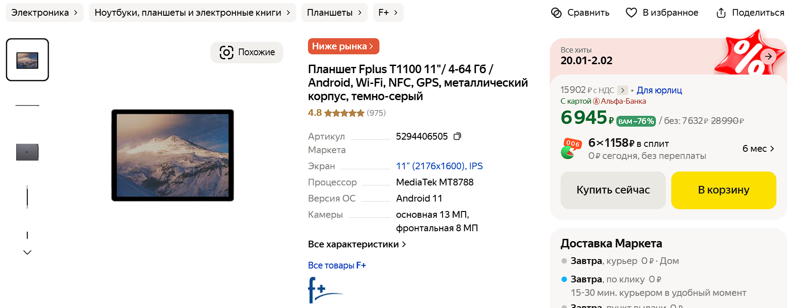Open the Планшеты breadcrumb category
The image size is (789, 308).
click(334, 13)
